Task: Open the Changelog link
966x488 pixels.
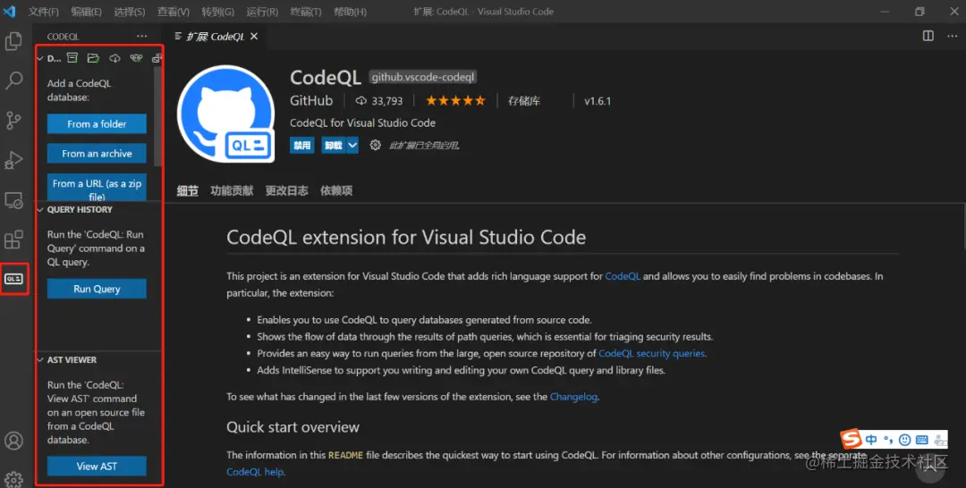Action: point(573,397)
